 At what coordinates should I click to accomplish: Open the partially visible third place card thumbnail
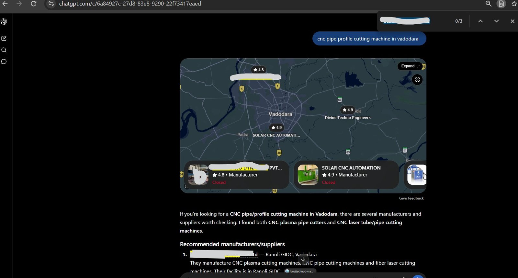(x=417, y=175)
